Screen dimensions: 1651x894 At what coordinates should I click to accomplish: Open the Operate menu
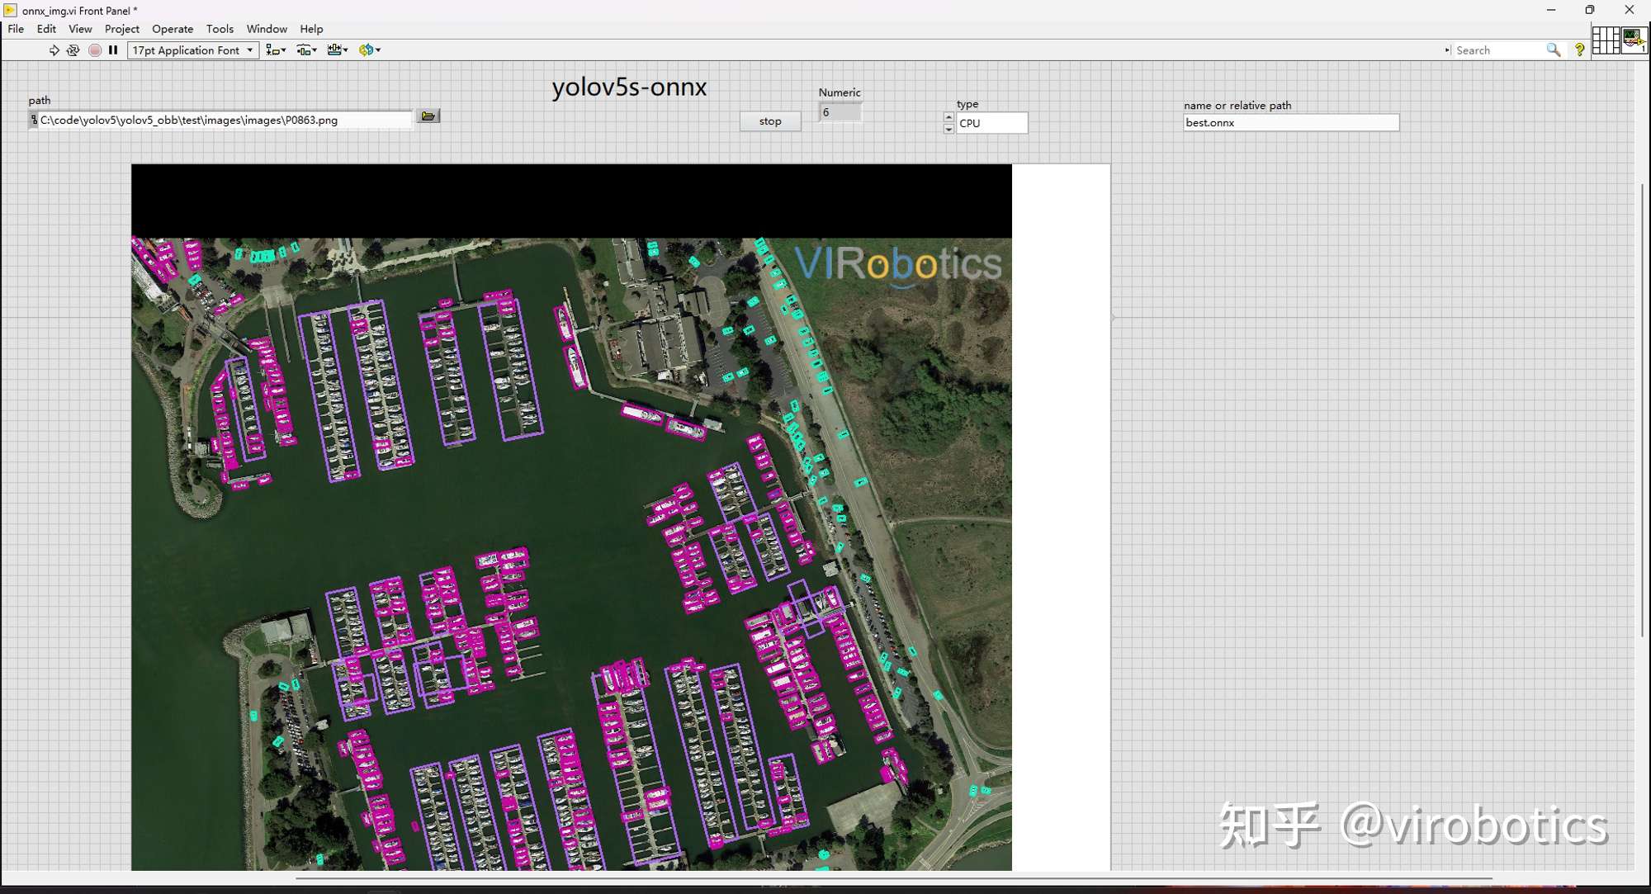(173, 29)
